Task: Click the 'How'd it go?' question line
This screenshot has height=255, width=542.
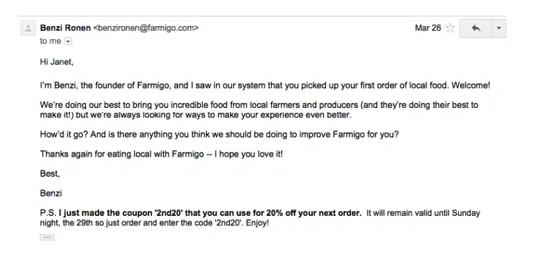Action: (219, 135)
